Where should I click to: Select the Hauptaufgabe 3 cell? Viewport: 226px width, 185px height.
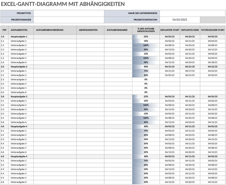(21, 97)
